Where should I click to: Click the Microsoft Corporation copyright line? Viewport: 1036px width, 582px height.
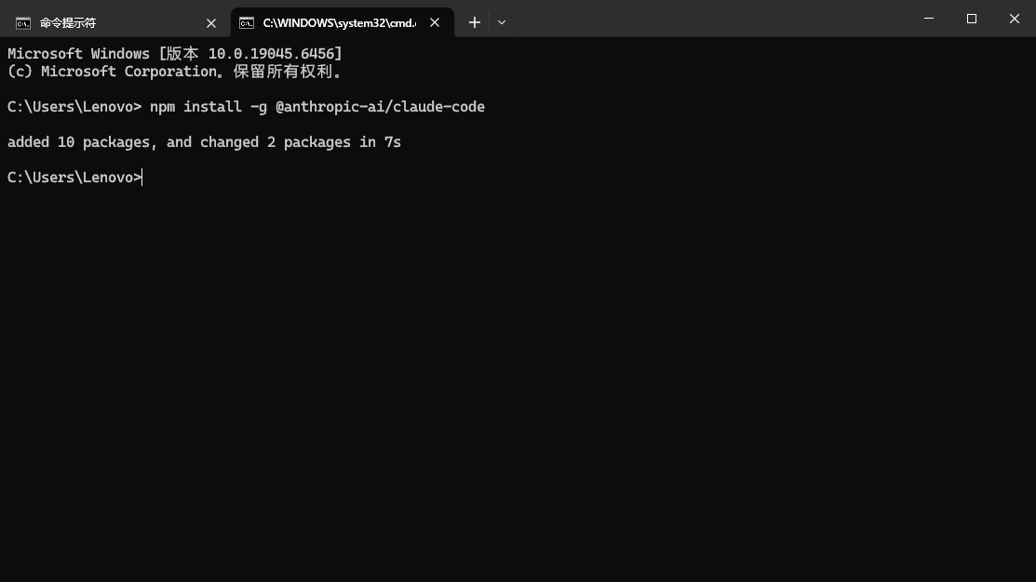174,72
